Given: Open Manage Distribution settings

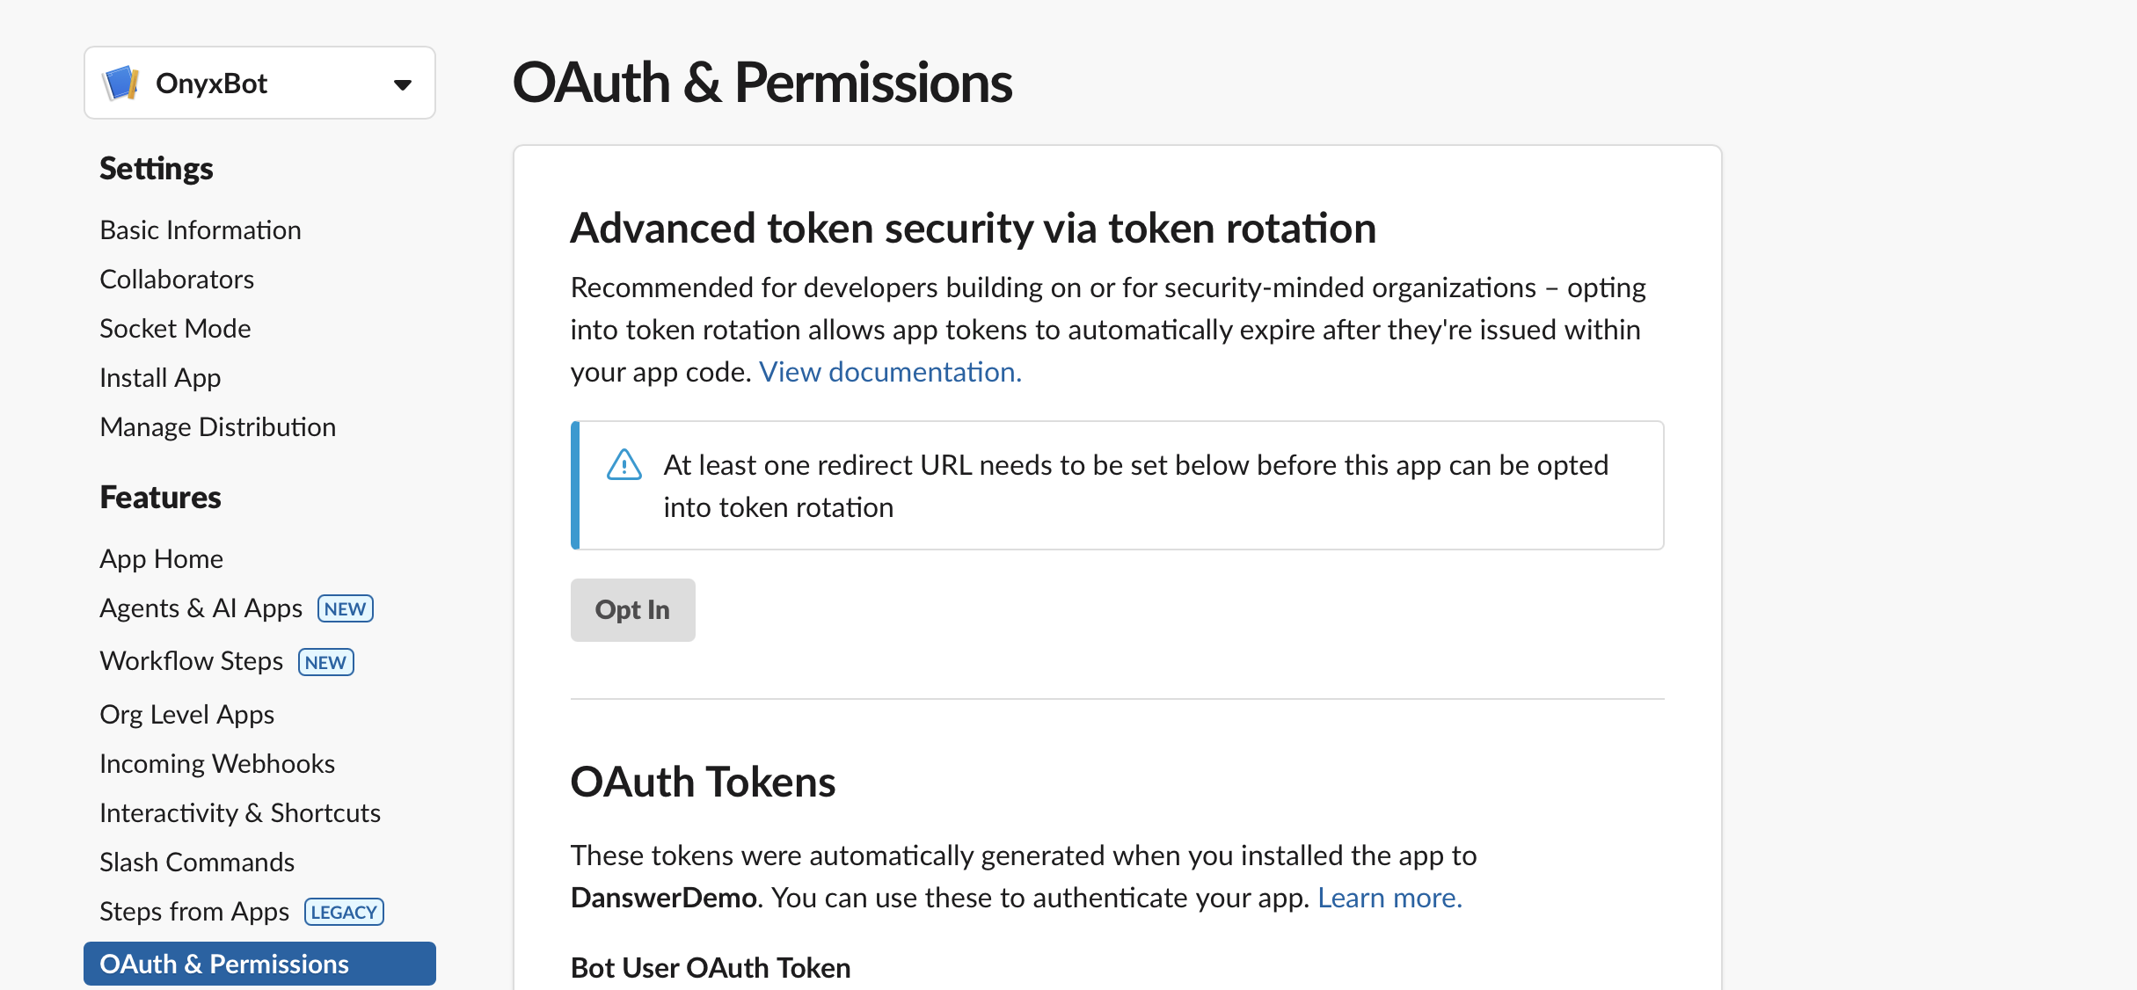Looking at the screenshot, I should click(218, 426).
